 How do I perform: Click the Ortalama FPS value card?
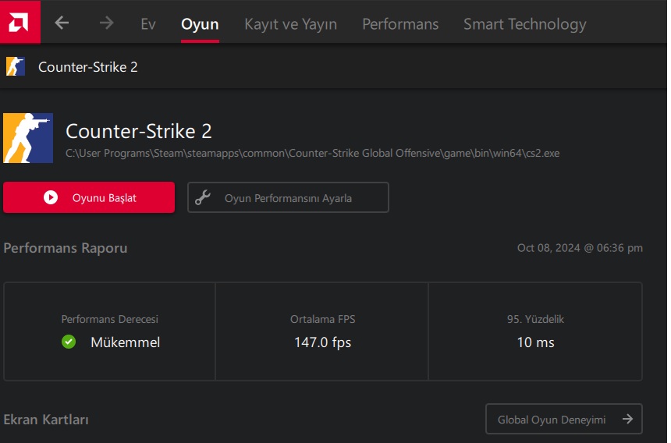tap(322, 331)
